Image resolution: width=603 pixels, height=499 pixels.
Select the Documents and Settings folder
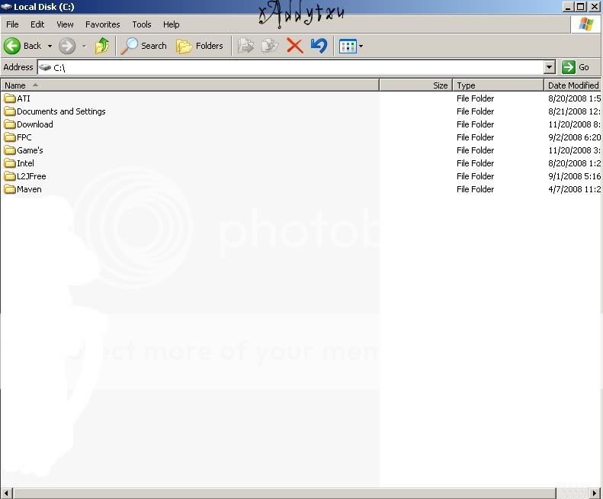coord(60,111)
